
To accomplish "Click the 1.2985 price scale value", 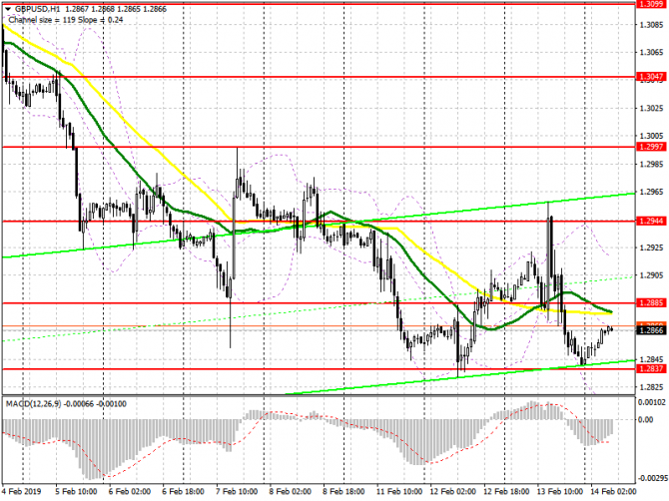I will [652, 164].
